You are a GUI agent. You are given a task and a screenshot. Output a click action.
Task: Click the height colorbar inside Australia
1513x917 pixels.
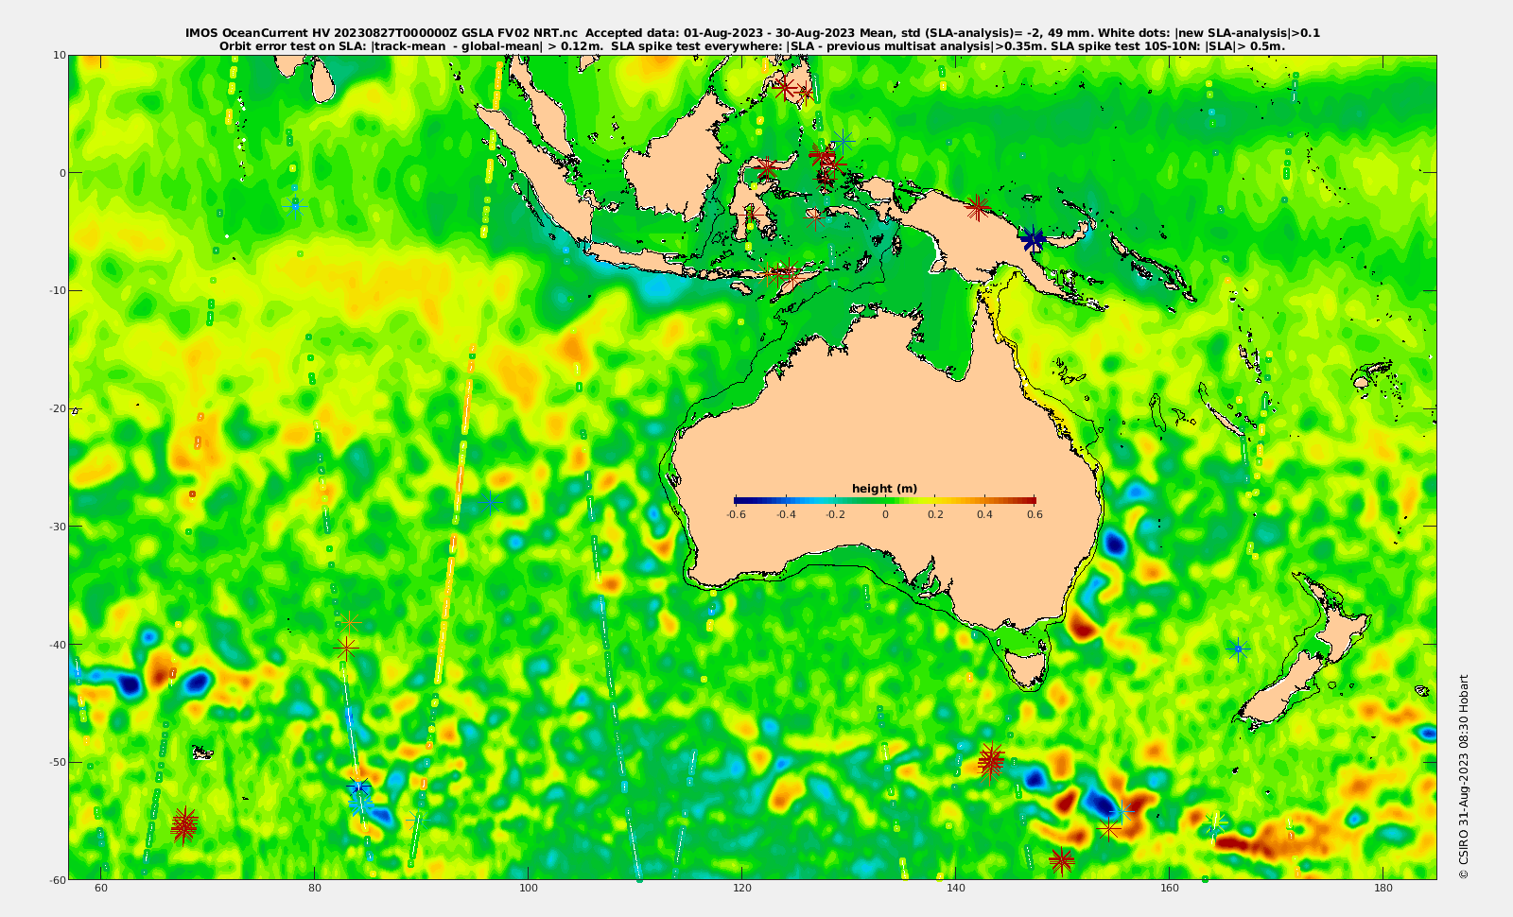pos(885,500)
